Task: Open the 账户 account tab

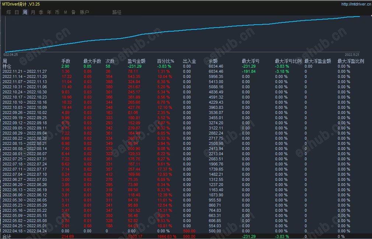Action: 84,12
